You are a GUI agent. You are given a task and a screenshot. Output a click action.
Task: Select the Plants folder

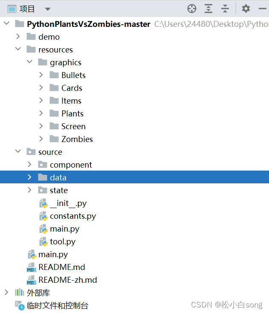72,113
